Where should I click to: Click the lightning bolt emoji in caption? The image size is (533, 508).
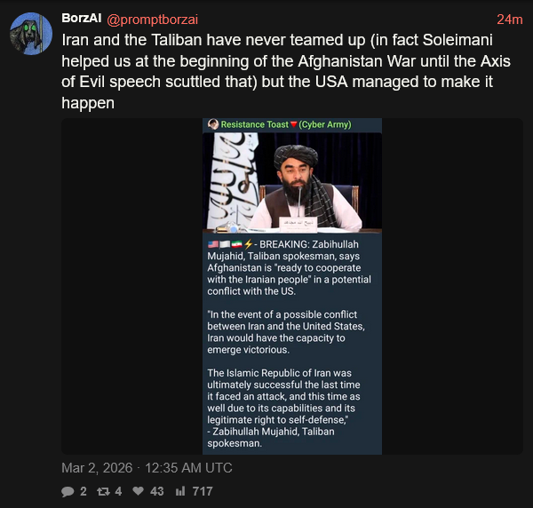coord(249,244)
